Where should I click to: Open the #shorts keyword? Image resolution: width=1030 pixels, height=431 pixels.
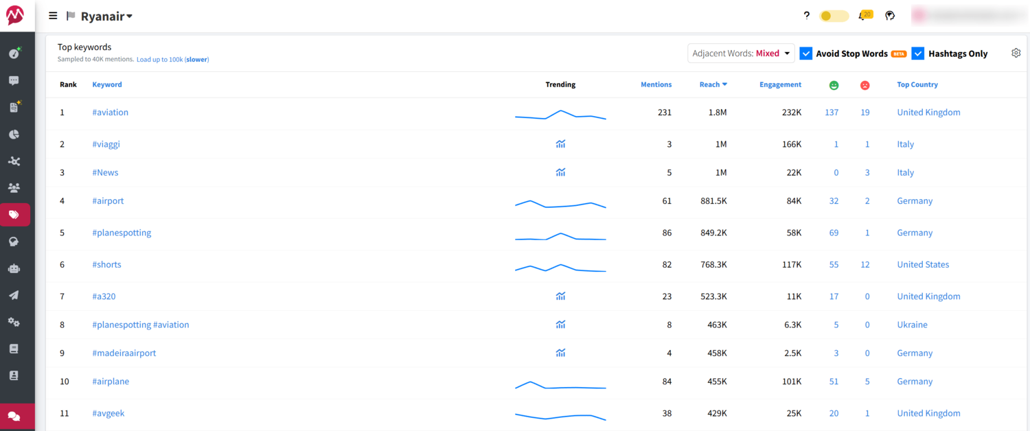point(106,264)
